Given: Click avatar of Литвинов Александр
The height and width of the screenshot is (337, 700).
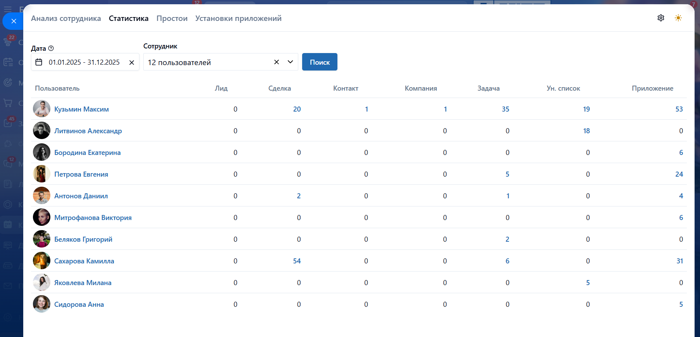Looking at the screenshot, I should [41, 131].
